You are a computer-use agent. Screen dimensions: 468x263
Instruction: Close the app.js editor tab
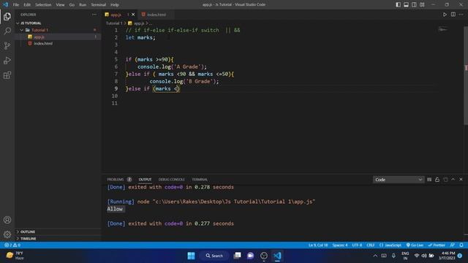(x=133, y=15)
